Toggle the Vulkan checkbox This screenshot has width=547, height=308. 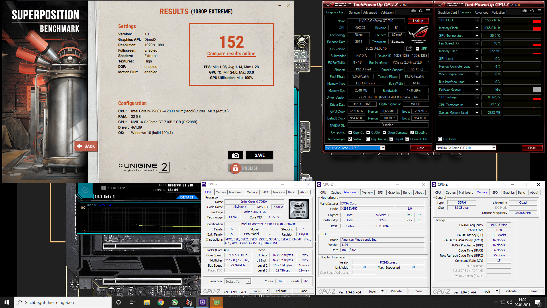[350, 139]
